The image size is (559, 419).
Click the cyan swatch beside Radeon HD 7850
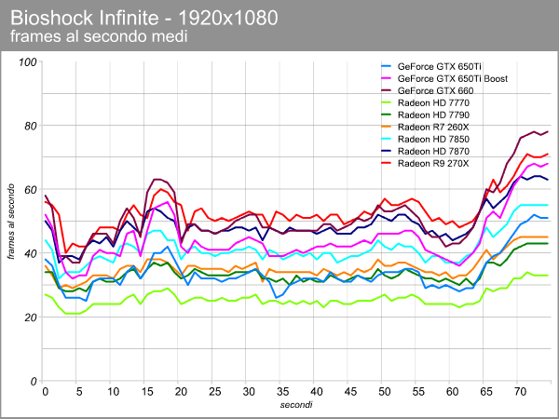click(x=386, y=140)
